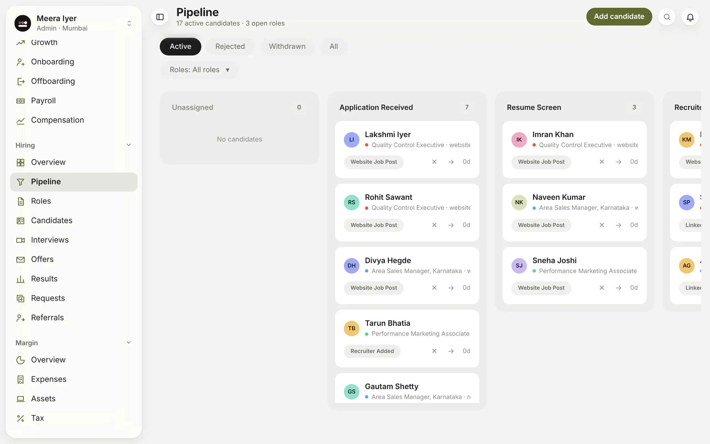Click Rohit Sawant's Website Job Post tag
710x444 pixels.
pyautogui.click(x=374, y=225)
